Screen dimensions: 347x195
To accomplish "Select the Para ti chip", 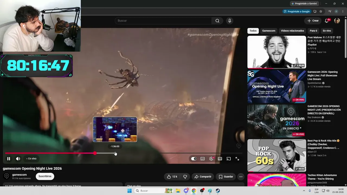I will tap(313, 31).
